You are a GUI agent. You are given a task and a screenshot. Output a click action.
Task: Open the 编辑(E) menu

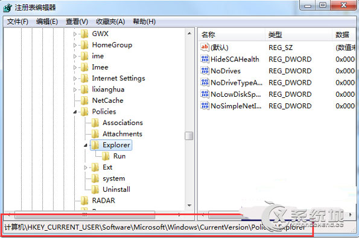(x=47, y=22)
